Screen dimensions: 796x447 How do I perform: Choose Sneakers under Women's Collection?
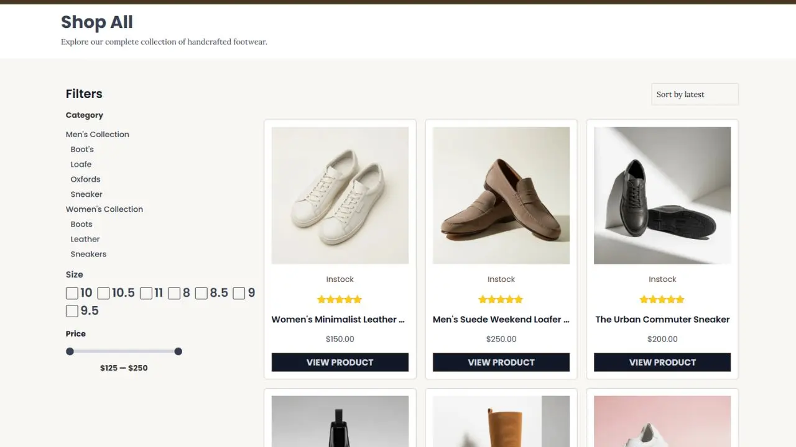[88, 254]
